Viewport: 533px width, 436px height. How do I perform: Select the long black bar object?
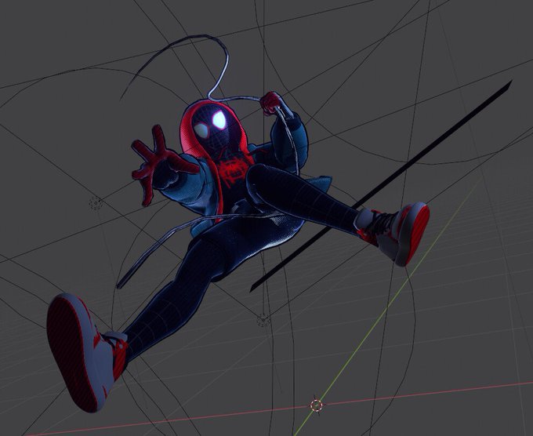[381, 186]
